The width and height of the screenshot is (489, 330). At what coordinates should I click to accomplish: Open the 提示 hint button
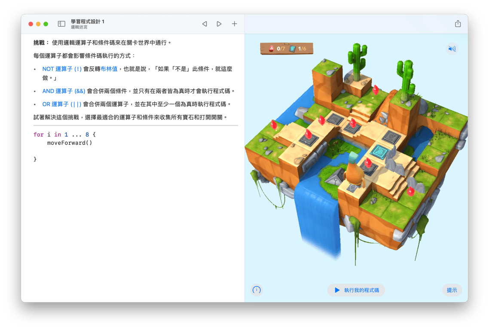[x=452, y=290]
